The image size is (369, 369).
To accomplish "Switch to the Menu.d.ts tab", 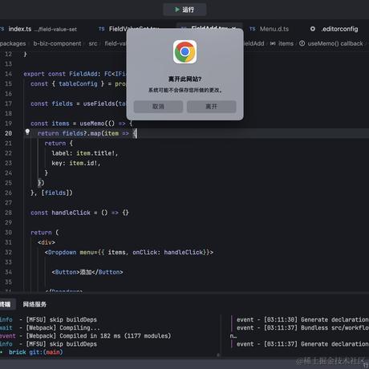I will pyautogui.click(x=274, y=29).
